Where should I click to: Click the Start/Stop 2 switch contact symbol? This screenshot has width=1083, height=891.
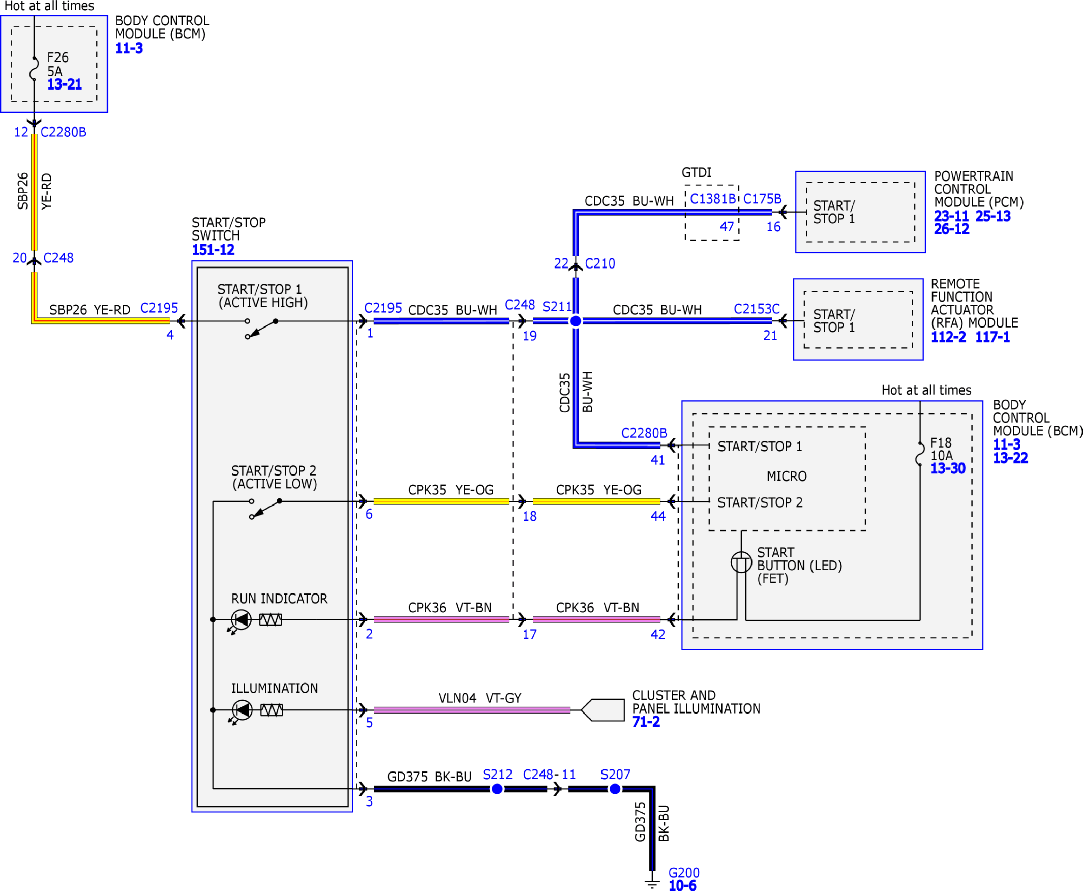[265, 508]
